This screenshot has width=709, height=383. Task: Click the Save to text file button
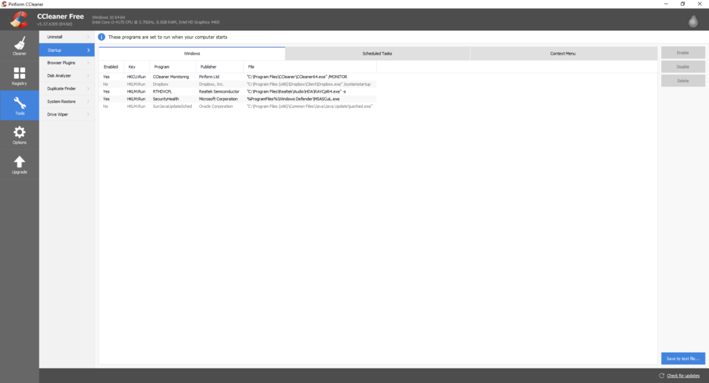click(682, 358)
